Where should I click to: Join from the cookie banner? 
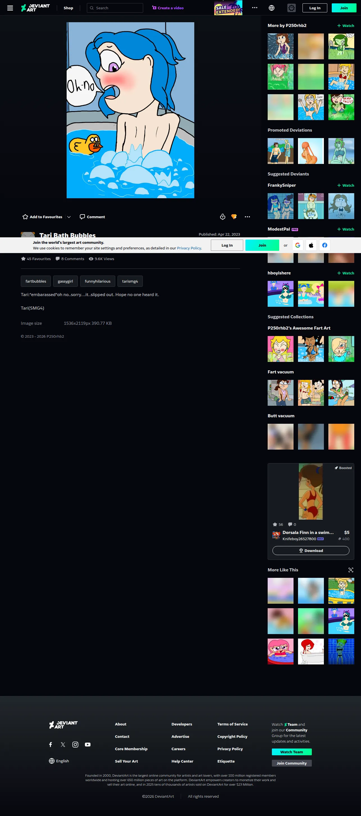point(262,245)
